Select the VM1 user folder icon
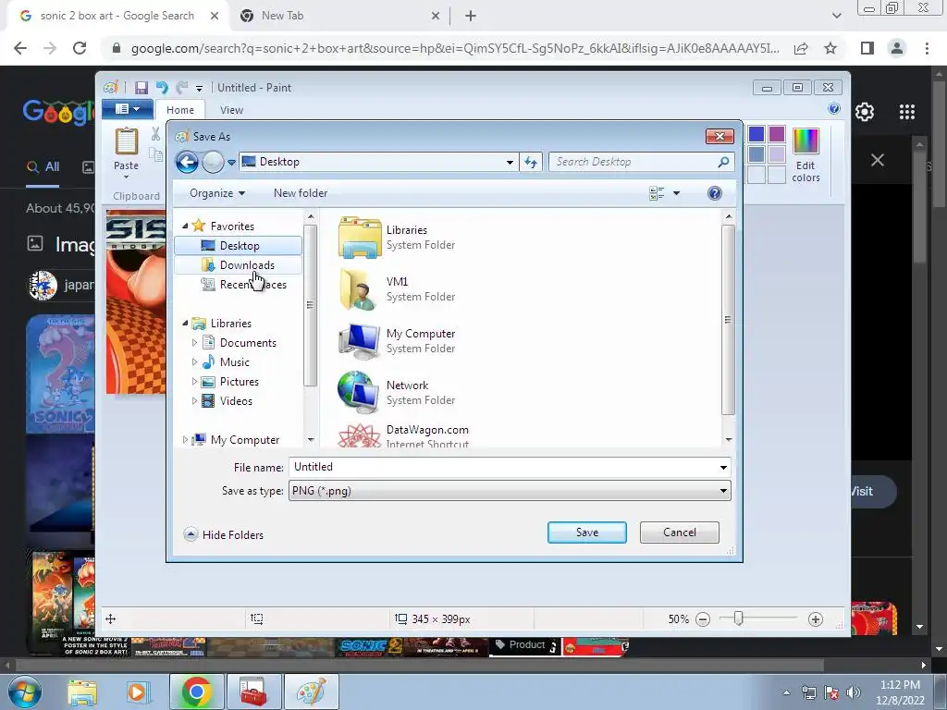The height and width of the screenshot is (710, 947). click(x=360, y=289)
